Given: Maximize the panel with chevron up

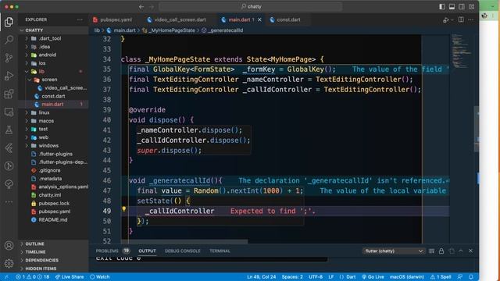Looking at the screenshot, I should point(461,251).
